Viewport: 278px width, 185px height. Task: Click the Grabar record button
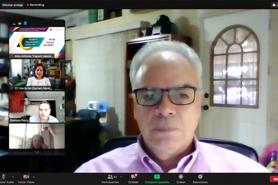(x=181, y=179)
